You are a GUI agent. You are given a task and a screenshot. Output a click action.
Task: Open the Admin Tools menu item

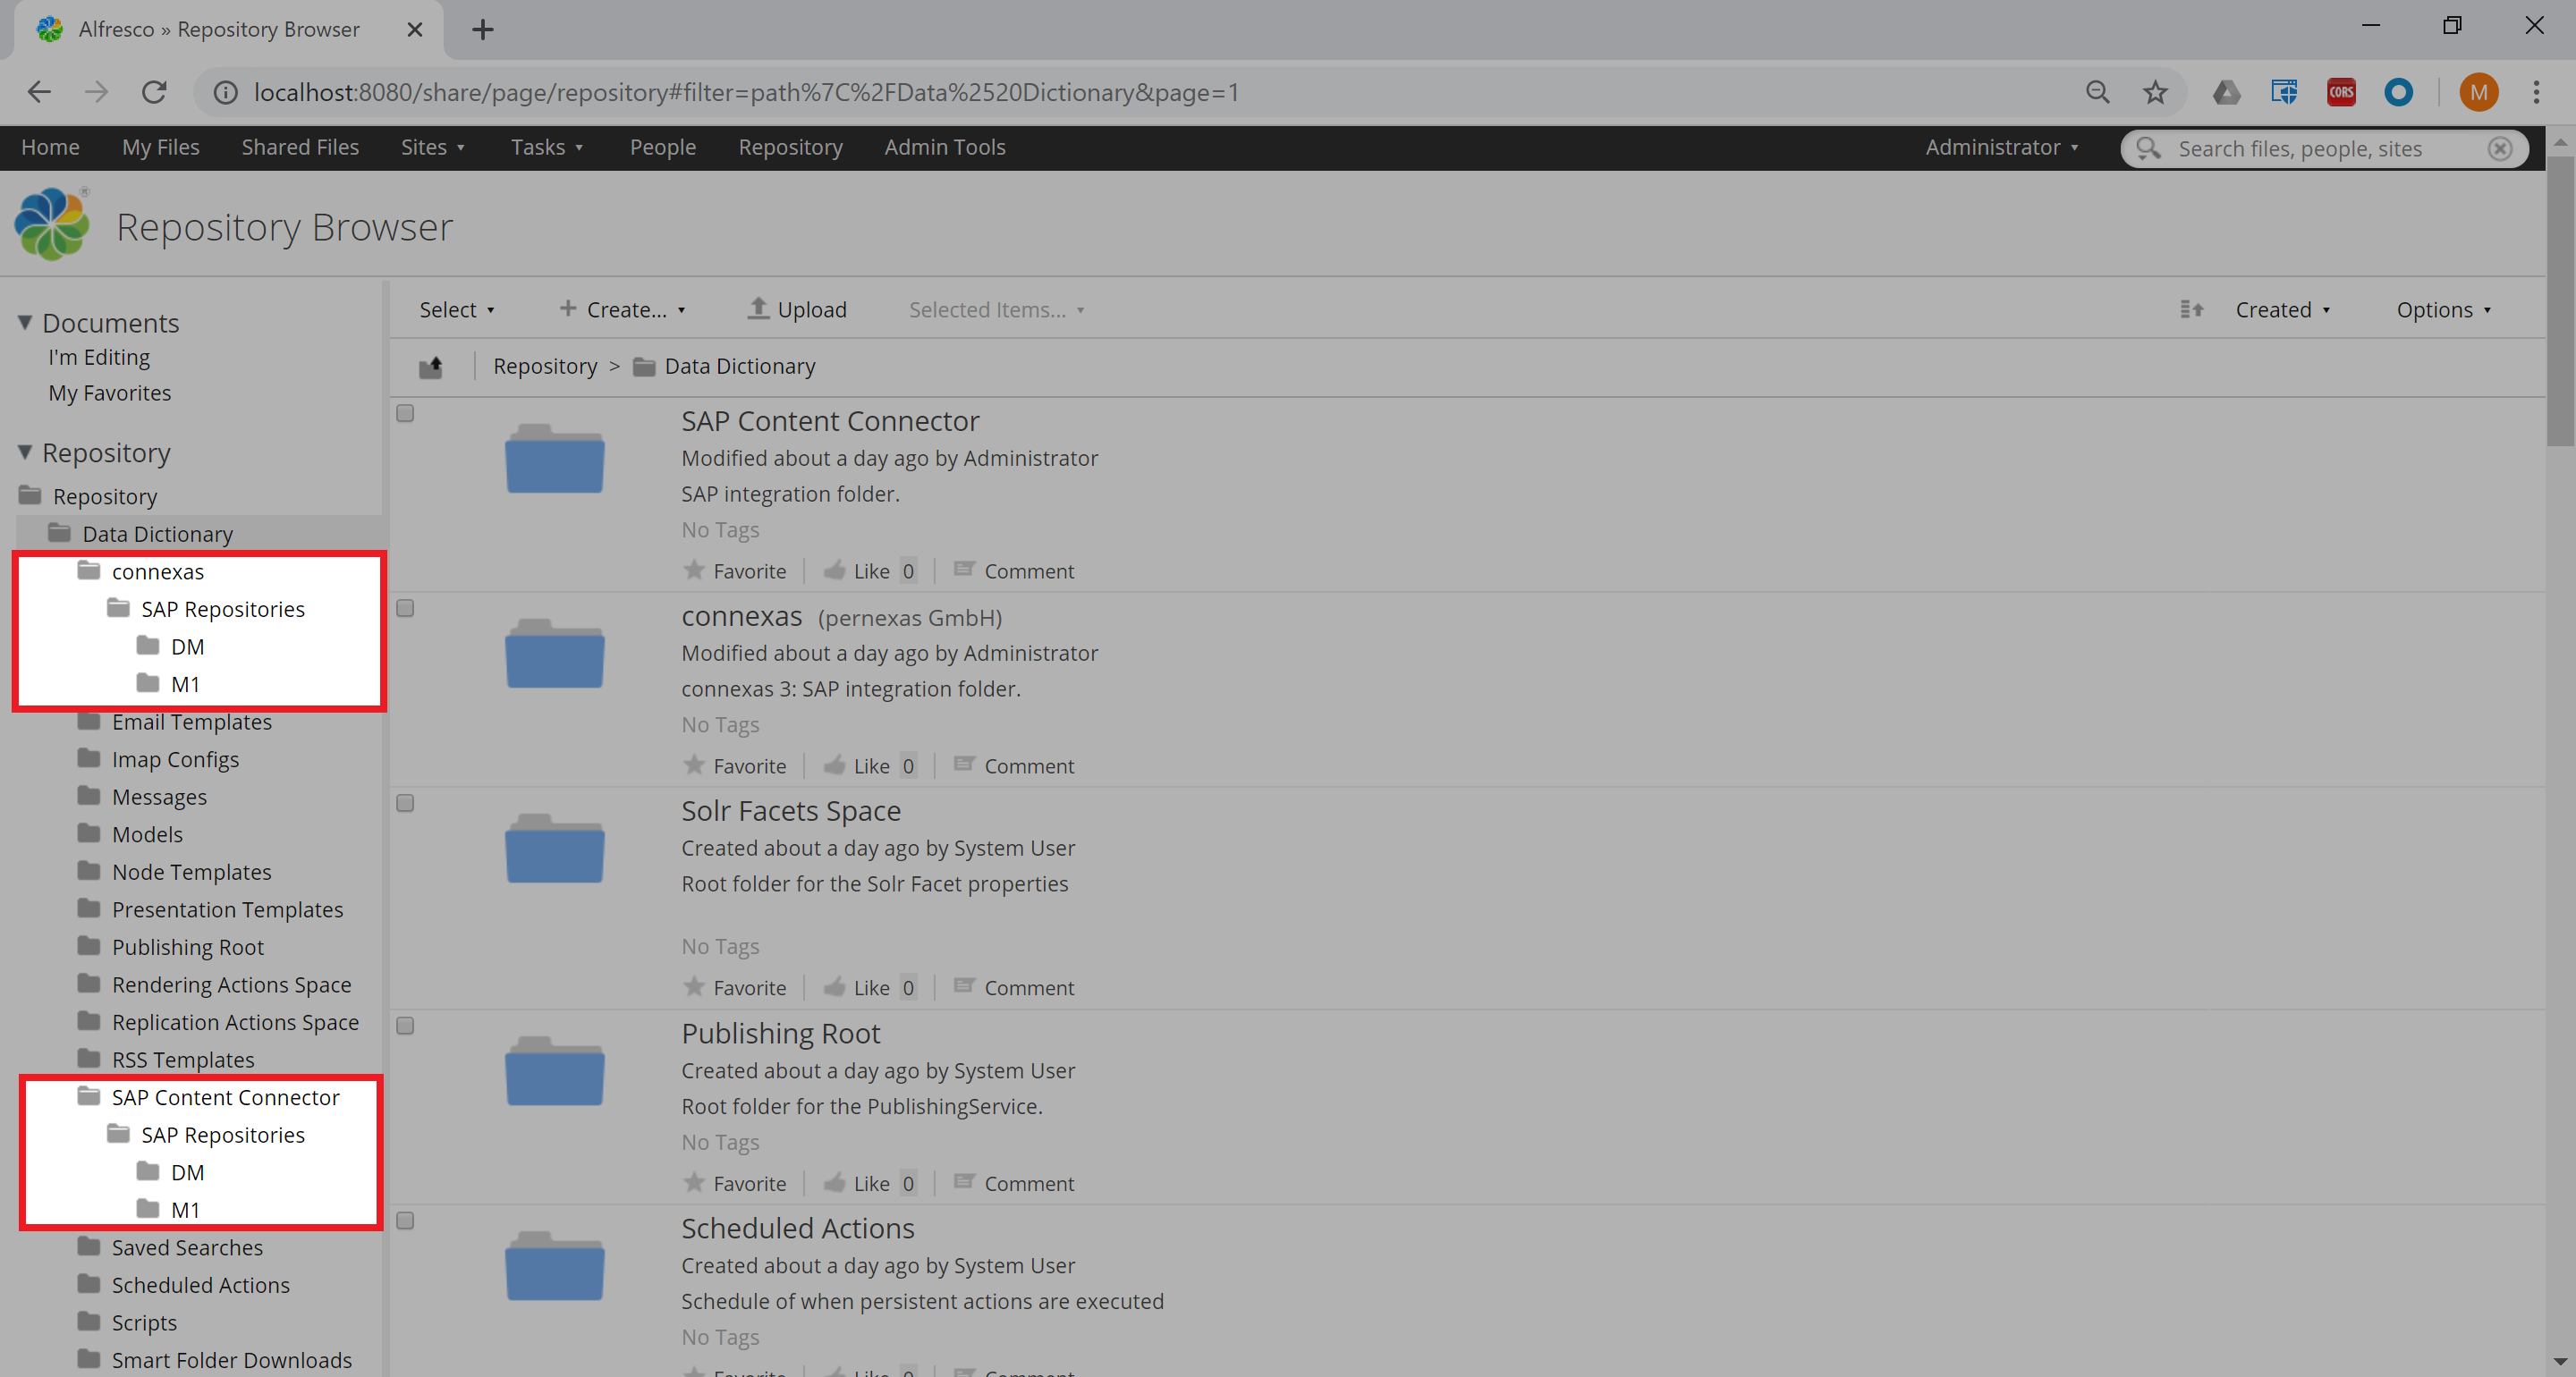(x=944, y=147)
